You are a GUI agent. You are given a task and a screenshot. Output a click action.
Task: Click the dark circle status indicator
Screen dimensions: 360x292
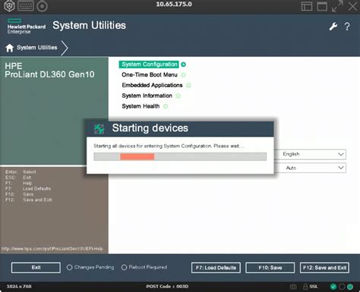(342, 287)
